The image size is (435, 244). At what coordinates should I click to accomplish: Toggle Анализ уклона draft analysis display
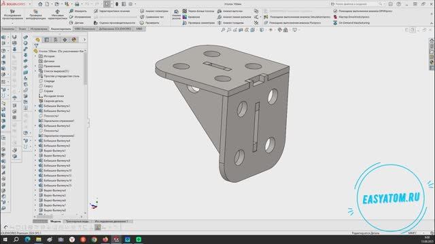click(176, 14)
